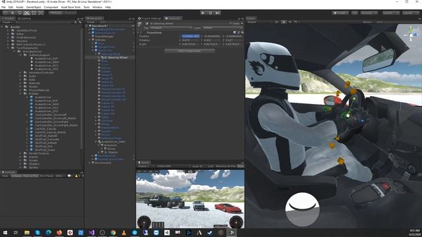The height and width of the screenshot is (237, 422).
Task: Toggle warning messages filter in Console
Action: point(76,176)
